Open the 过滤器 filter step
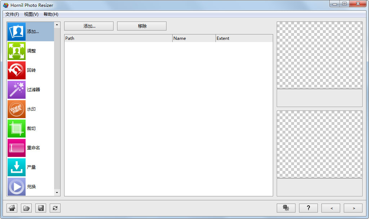The width and height of the screenshot is (369, 219). (31, 90)
